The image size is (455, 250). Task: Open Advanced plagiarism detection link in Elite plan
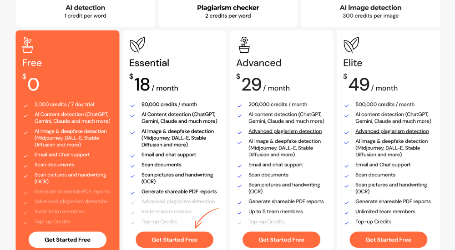(x=392, y=131)
